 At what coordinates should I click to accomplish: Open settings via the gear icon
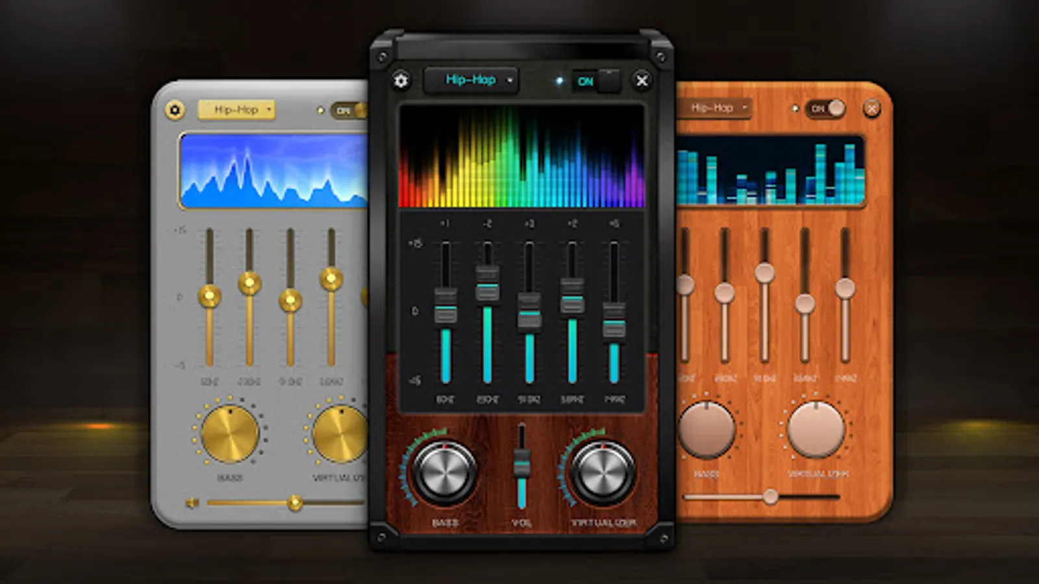(x=401, y=80)
